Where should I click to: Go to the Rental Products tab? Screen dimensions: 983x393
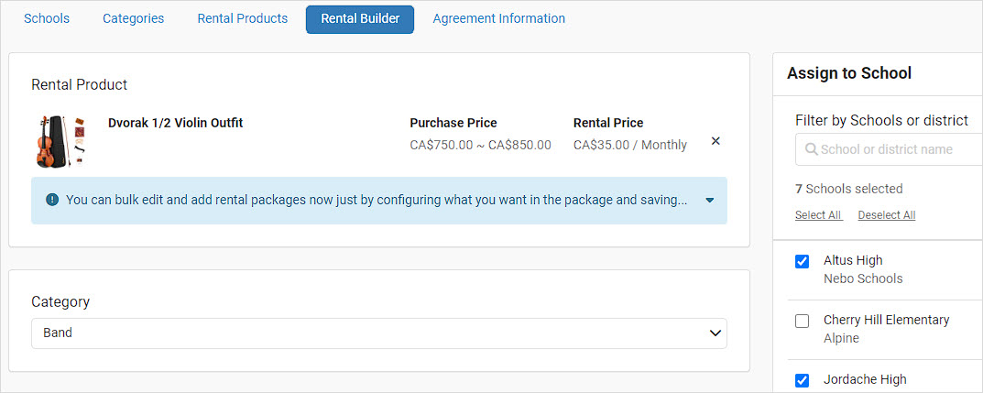click(243, 19)
